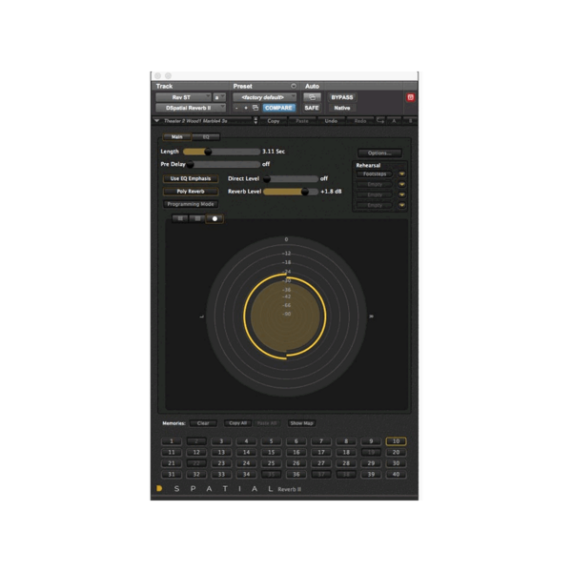
Task: Adjust the Length slider handle
Action: tap(208, 152)
